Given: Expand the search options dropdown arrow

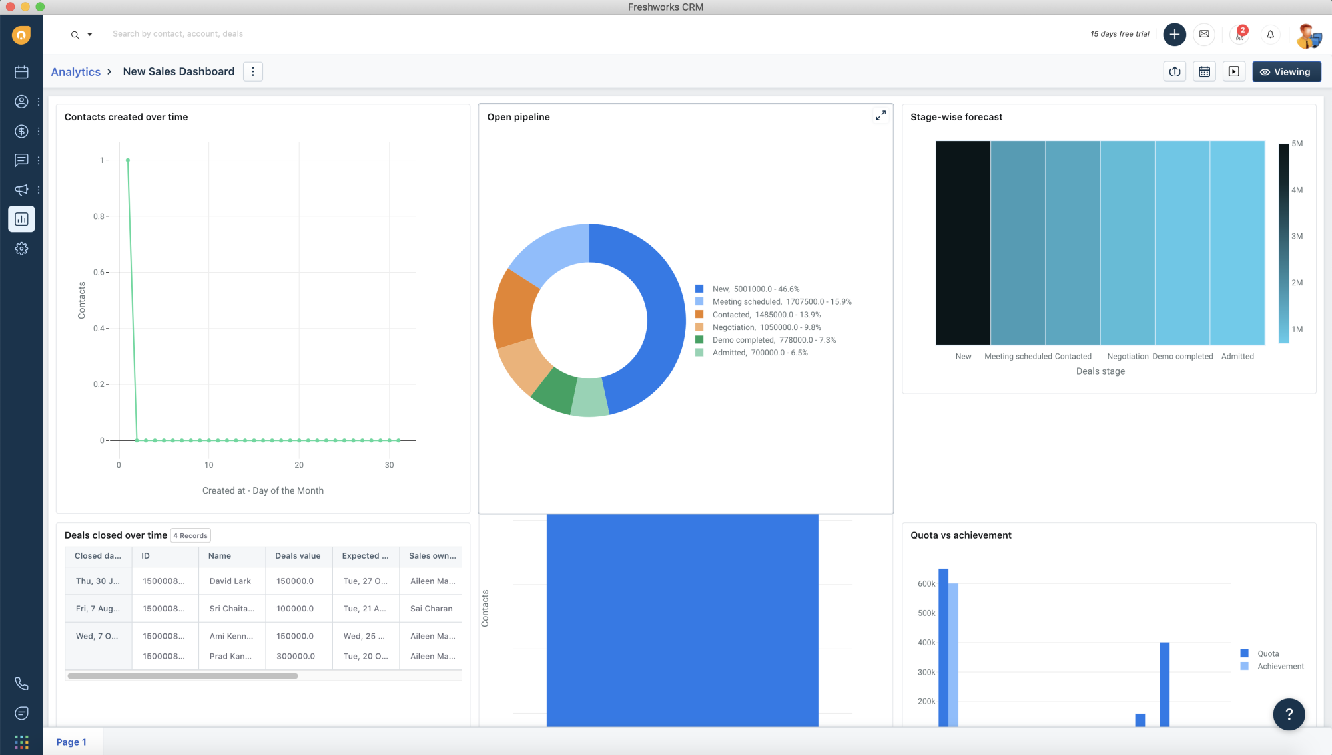Looking at the screenshot, I should (x=88, y=34).
